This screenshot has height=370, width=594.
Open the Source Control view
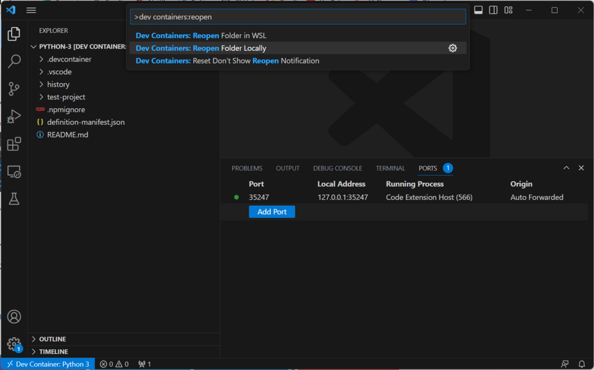[14, 88]
